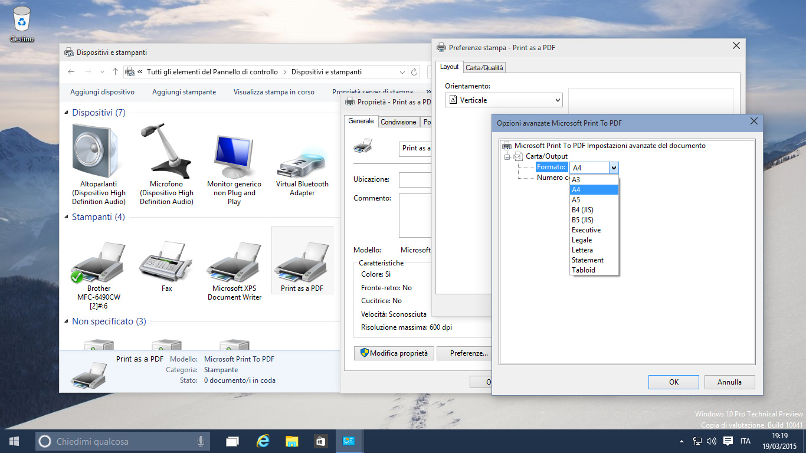Switch to the Generale tab
Image resolution: width=806 pixels, height=453 pixels.
[x=361, y=121]
